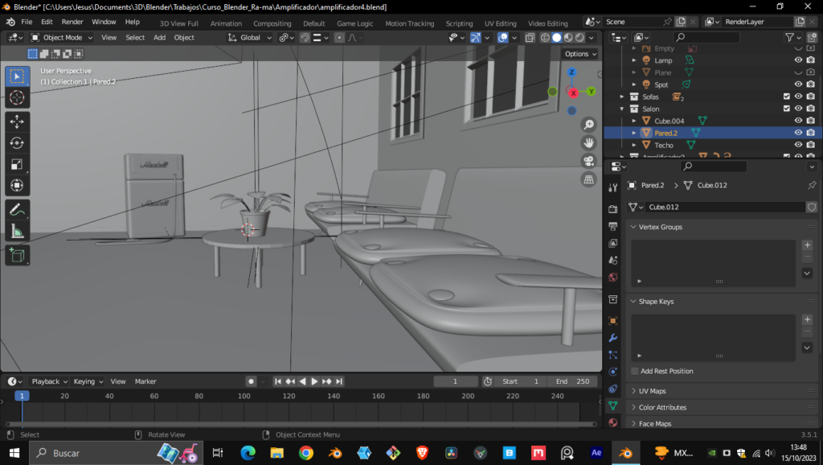Play the animation

314,381
